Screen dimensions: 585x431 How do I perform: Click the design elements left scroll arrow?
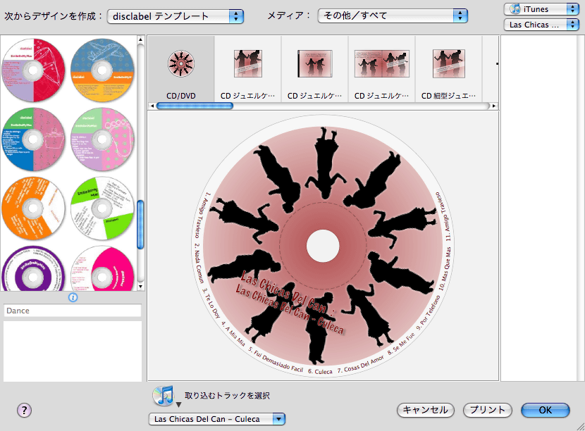pyautogui.click(x=152, y=106)
